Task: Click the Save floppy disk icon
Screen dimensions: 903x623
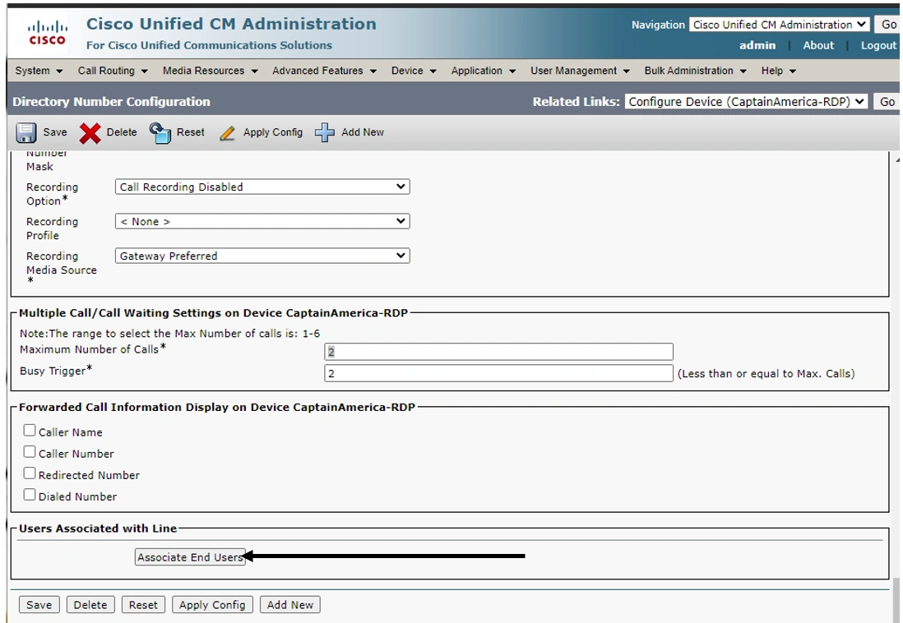Action: pos(26,132)
